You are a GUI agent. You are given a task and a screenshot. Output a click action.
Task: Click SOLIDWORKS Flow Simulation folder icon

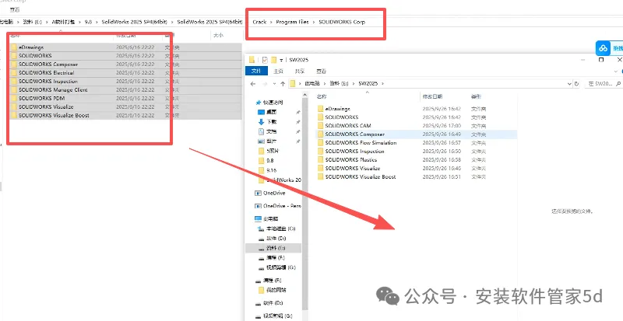[x=321, y=143]
